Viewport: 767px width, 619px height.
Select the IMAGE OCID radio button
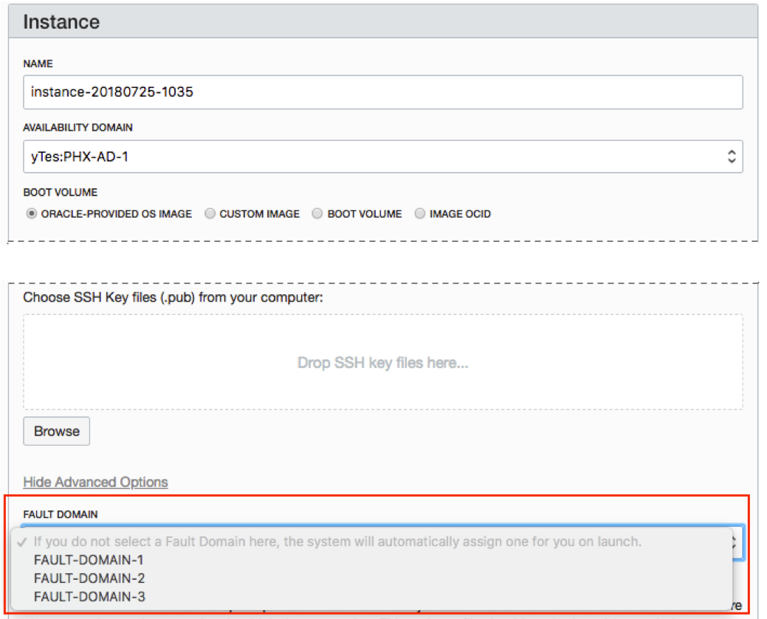[419, 213]
